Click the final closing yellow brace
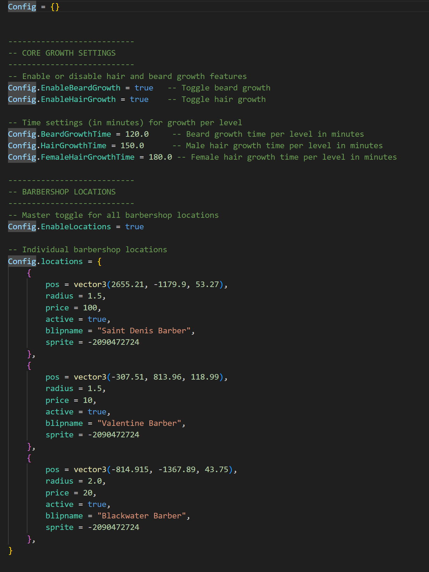Image resolution: width=429 pixels, height=572 pixels. 10,550
